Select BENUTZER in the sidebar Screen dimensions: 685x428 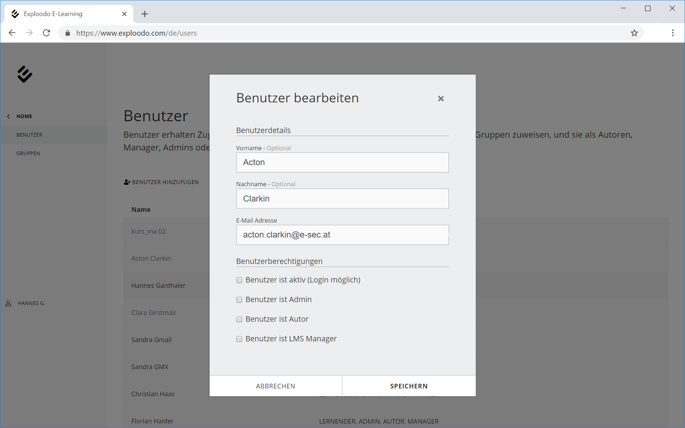point(29,135)
